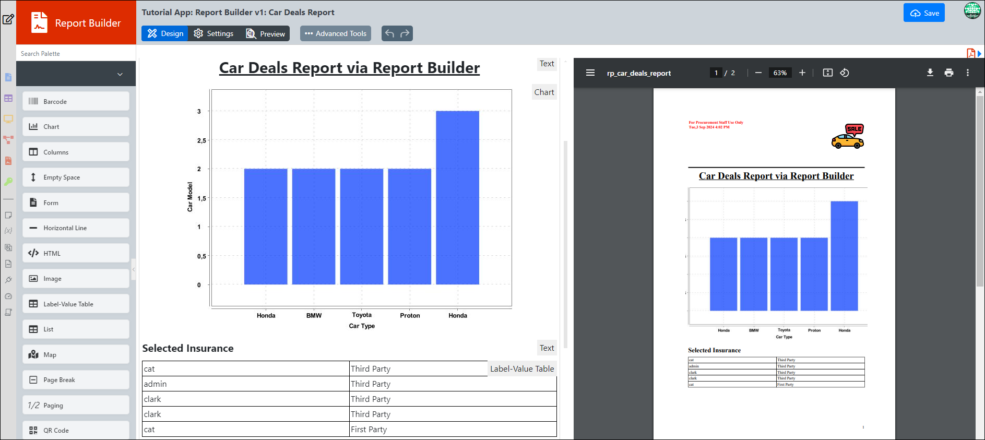The height and width of the screenshot is (440, 985).
Task: Open the red Process flow icon
Action: coord(8,140)
